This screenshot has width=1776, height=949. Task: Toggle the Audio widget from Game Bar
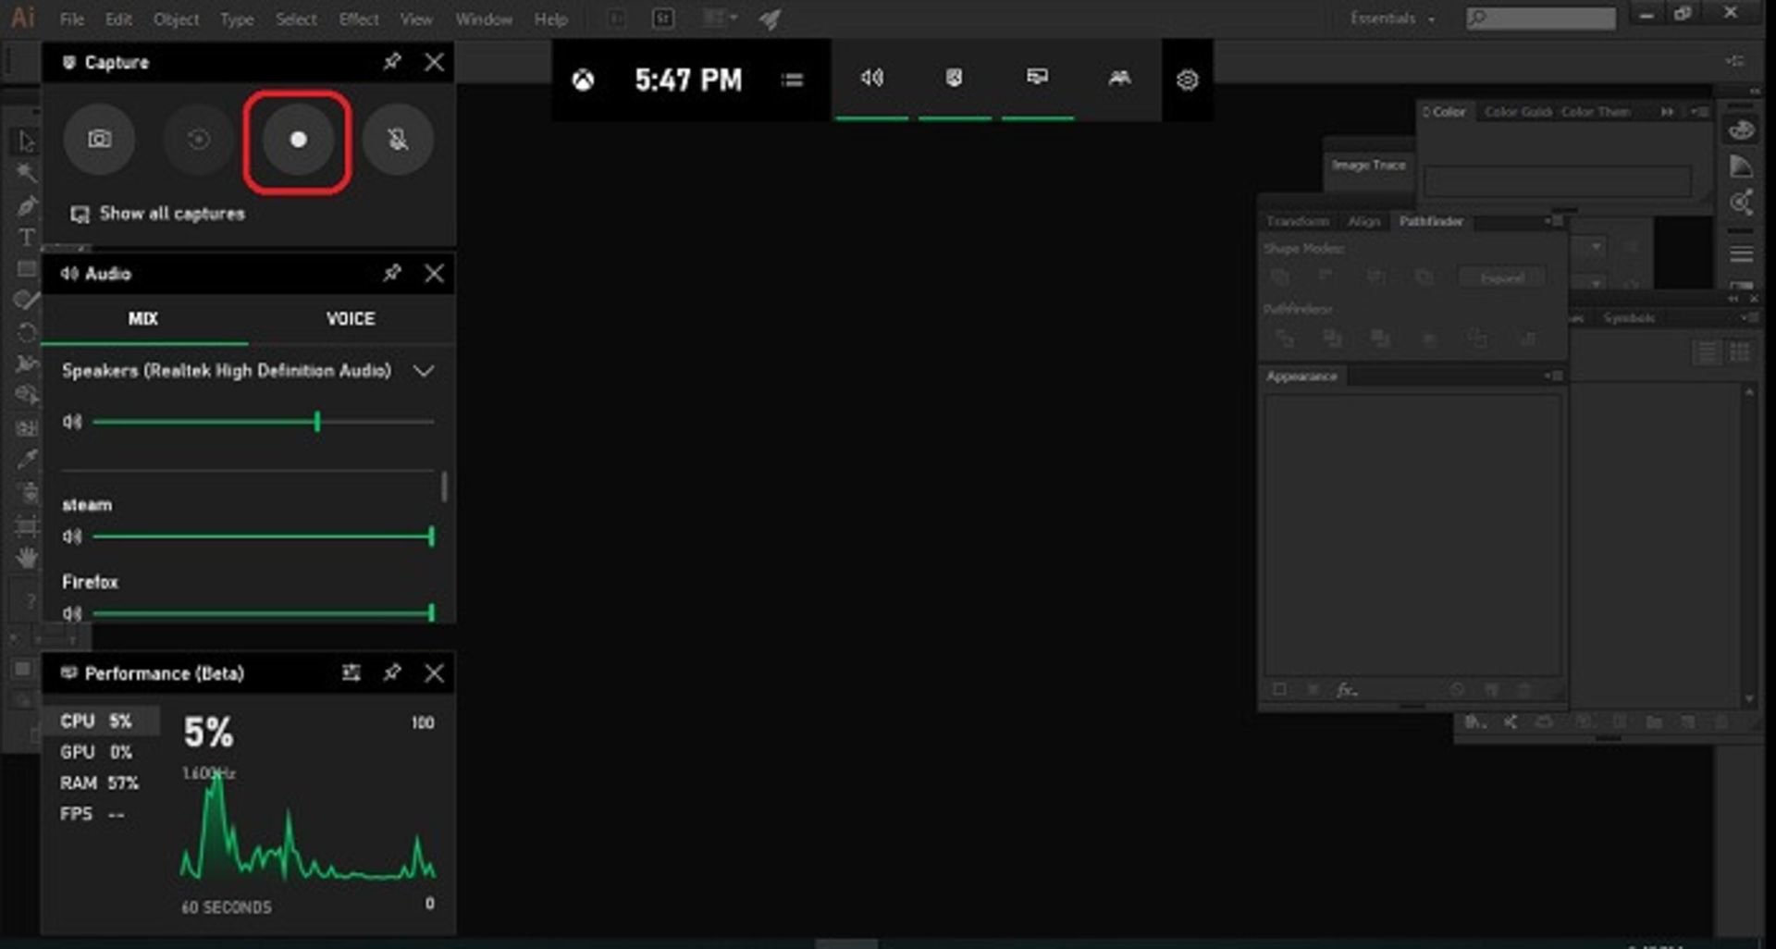coord(871,79)
